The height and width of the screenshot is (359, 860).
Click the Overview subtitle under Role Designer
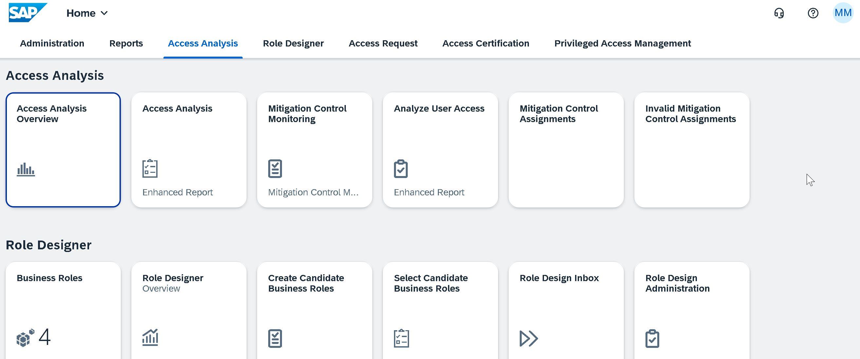tap(161, 289)
